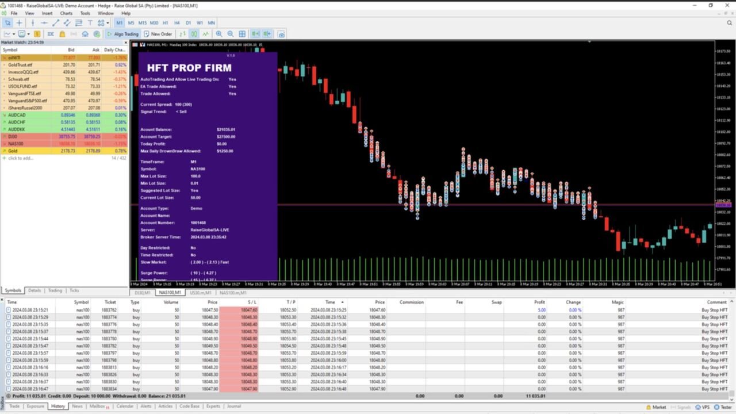
Task: Select M5 timeframe
Action: click(131, 23)
